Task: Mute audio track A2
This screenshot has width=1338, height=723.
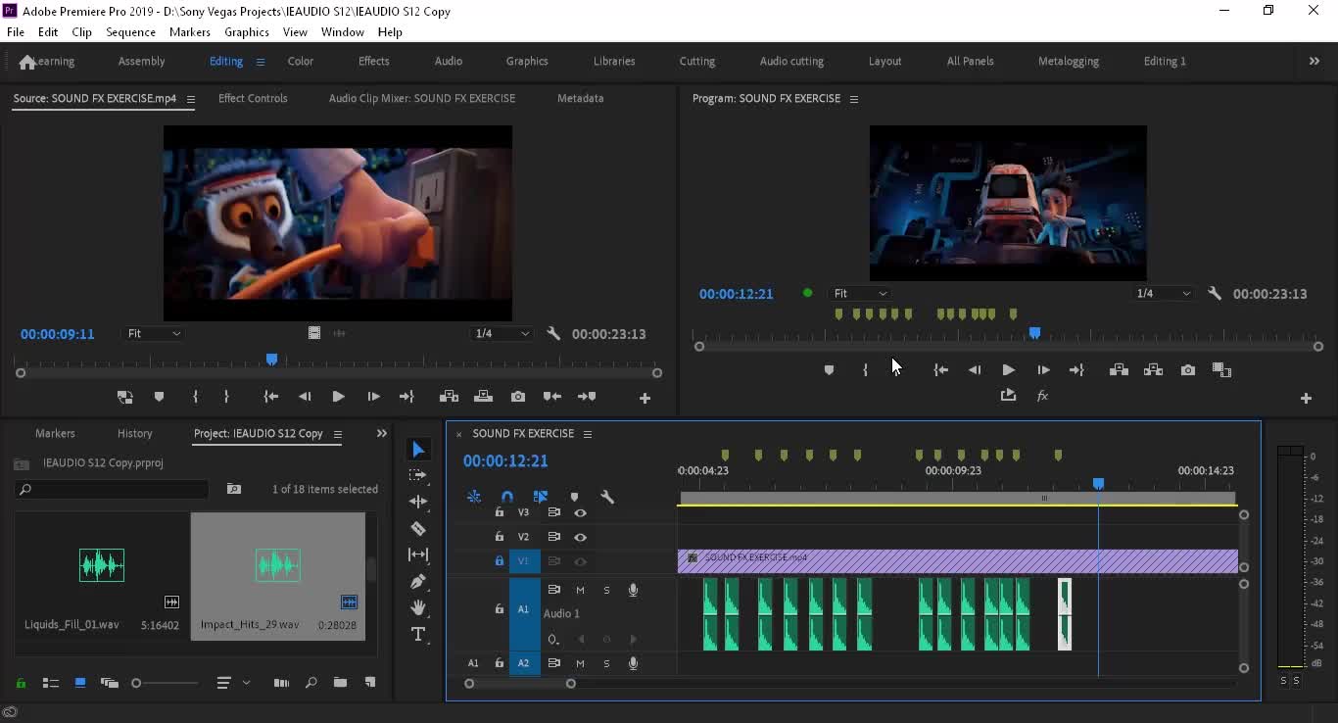Action: 580,663
